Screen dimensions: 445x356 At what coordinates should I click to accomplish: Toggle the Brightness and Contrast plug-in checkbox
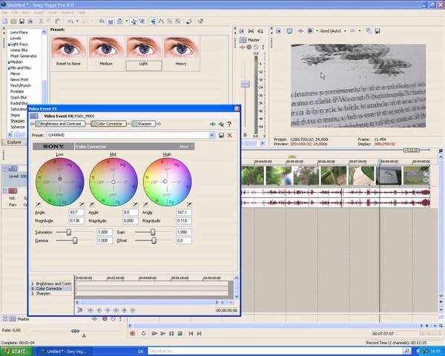(x=38, y=124)
